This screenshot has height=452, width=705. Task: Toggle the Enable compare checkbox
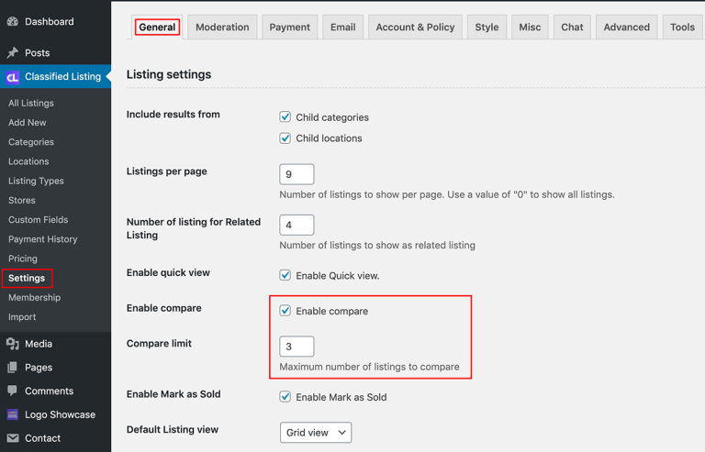tap(285, 311)
